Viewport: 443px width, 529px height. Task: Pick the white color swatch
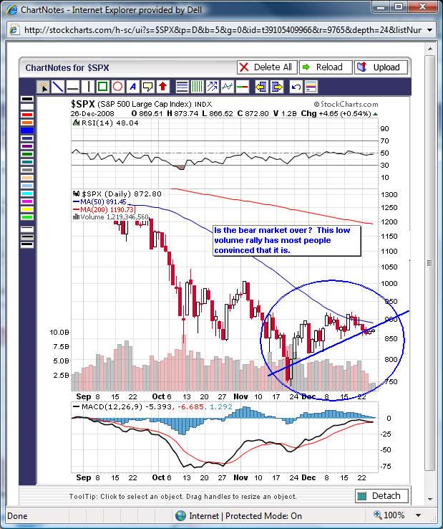coord(27,107)
